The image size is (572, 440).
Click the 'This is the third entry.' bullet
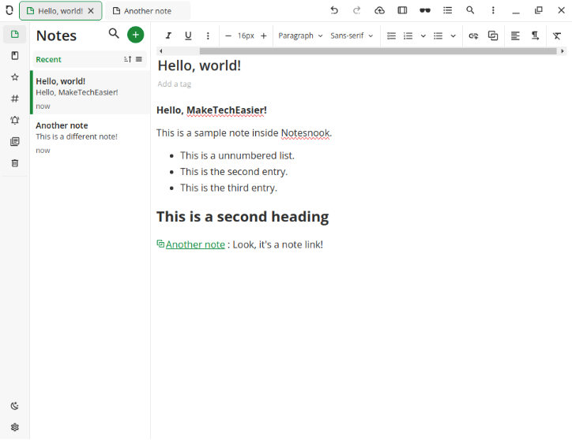(228, 188)
